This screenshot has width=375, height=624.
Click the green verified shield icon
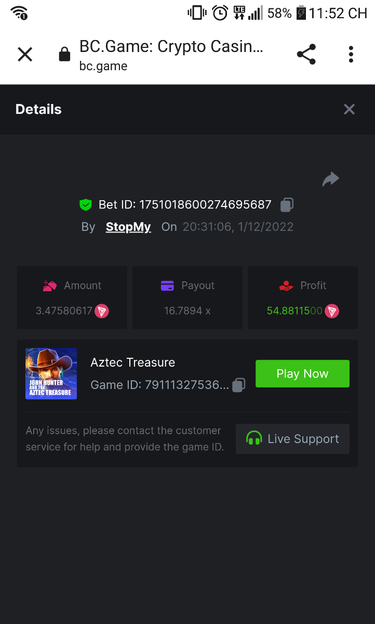[x=86, y=205]
